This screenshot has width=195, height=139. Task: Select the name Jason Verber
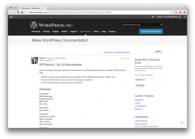point(45,121)
